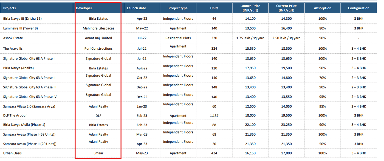The image size is (384, 161).
Task: Click the Ashok Estate project name
Action: point(13,38)
